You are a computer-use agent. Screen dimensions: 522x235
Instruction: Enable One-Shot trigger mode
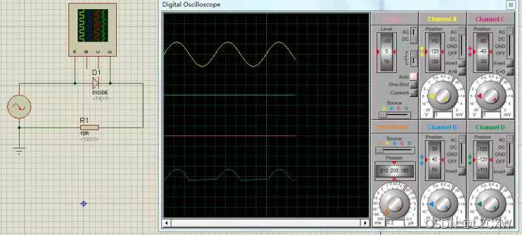413,85
